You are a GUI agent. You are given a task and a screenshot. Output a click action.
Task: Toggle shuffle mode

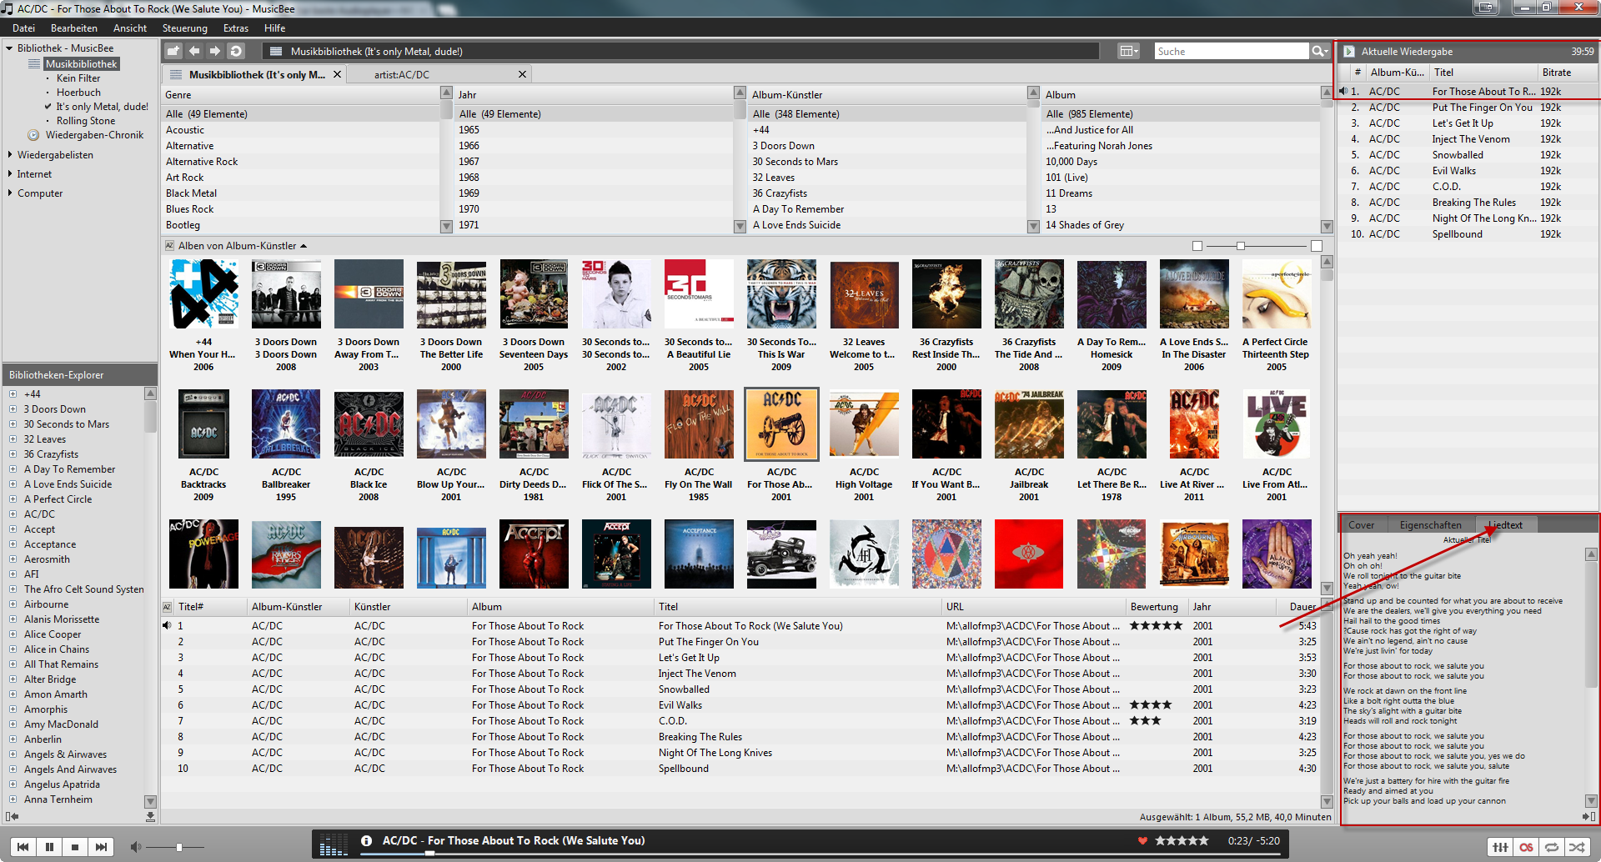pos(1578,847)
